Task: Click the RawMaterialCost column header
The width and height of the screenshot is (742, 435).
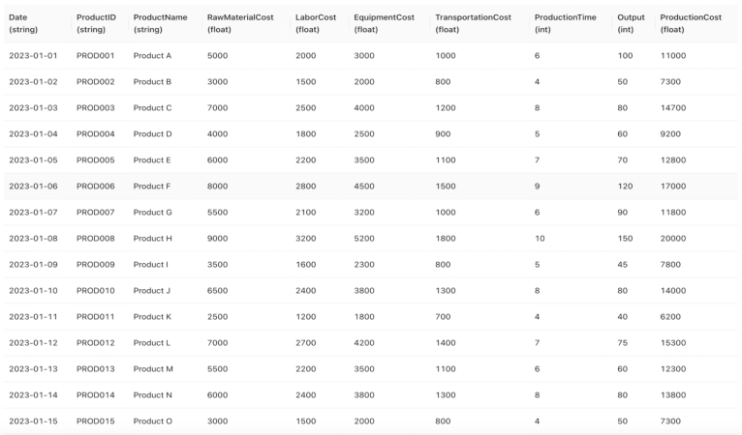Action: [240, 23]
